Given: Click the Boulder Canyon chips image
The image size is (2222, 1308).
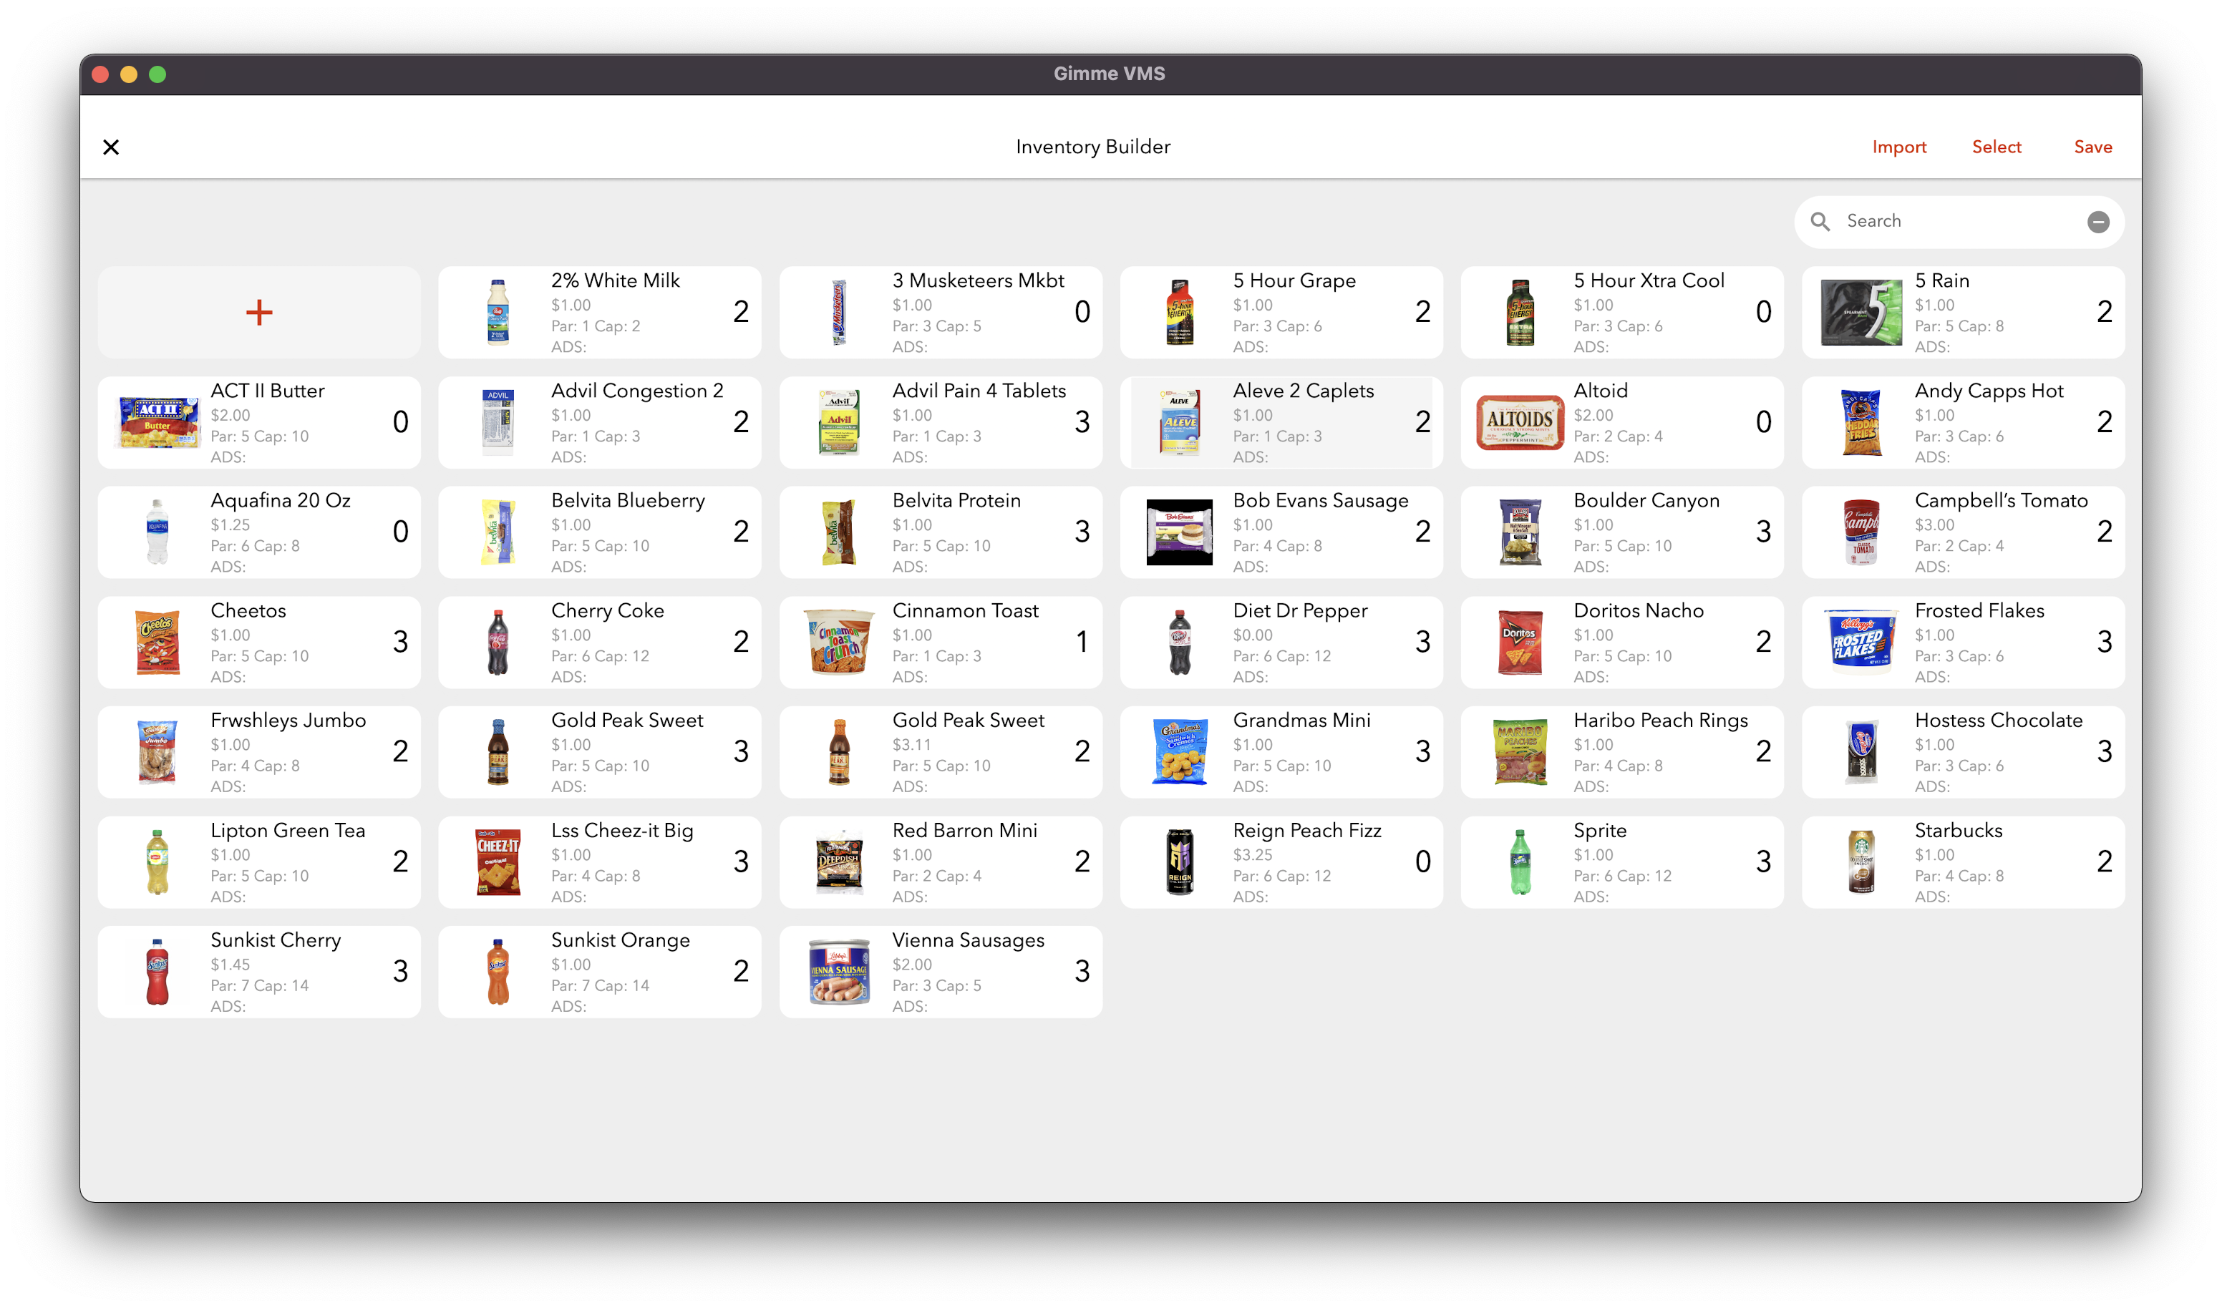Looking at the screenshot, I should [x=1520, y=532].
